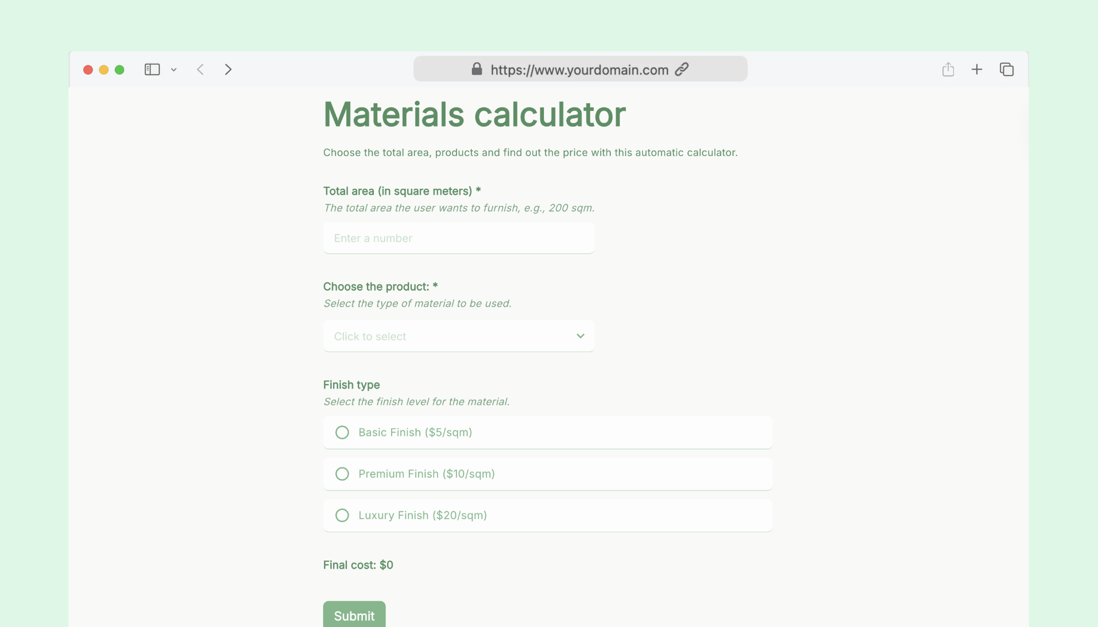Go back with the left arrow
The width and height of the screenshot is (1098, 627).
pyautogui.click(x=200, y=69)
